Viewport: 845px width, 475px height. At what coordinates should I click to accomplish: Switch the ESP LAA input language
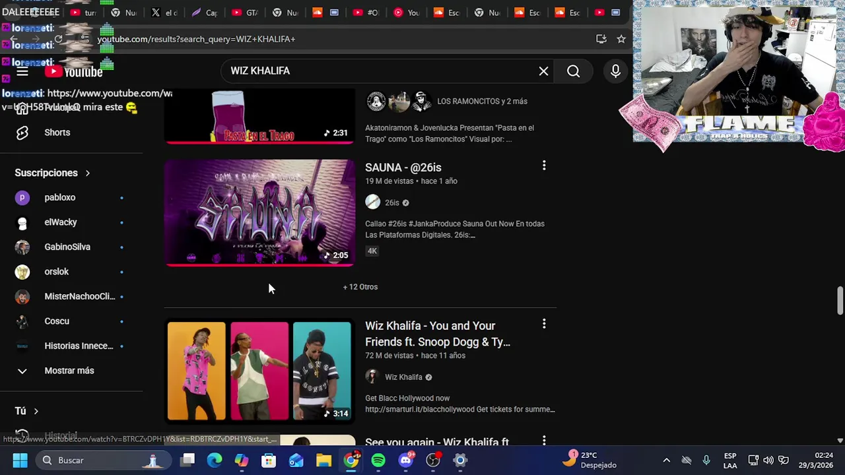coord(730,460)
